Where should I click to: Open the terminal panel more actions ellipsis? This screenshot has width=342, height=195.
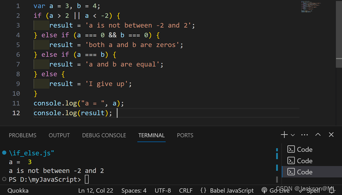point(304,135)
